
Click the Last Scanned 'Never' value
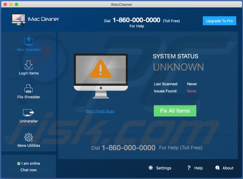[192, 84]
